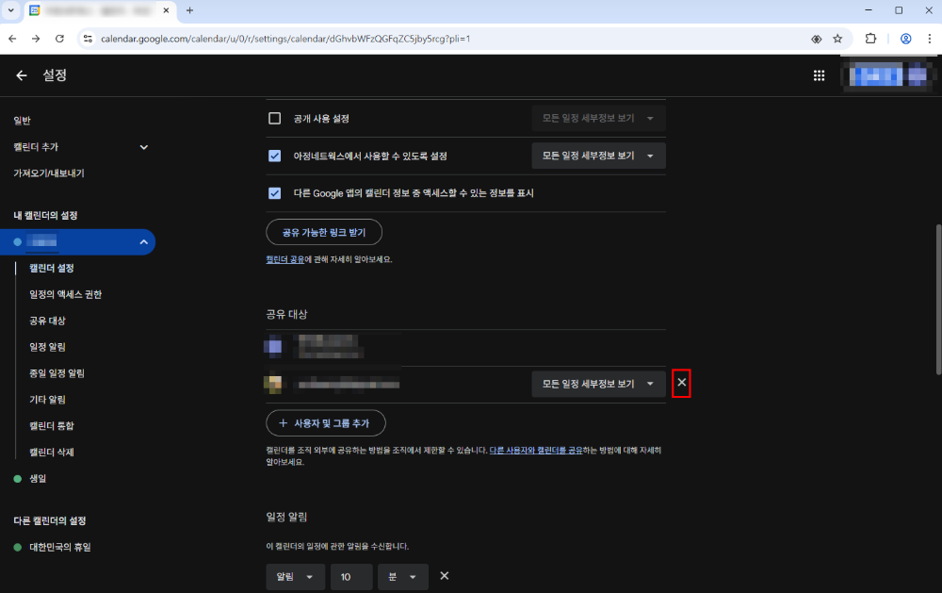Remove shared user with the X icon
Image resolution: width=942 pixels, height=593 pixels.
682,383
